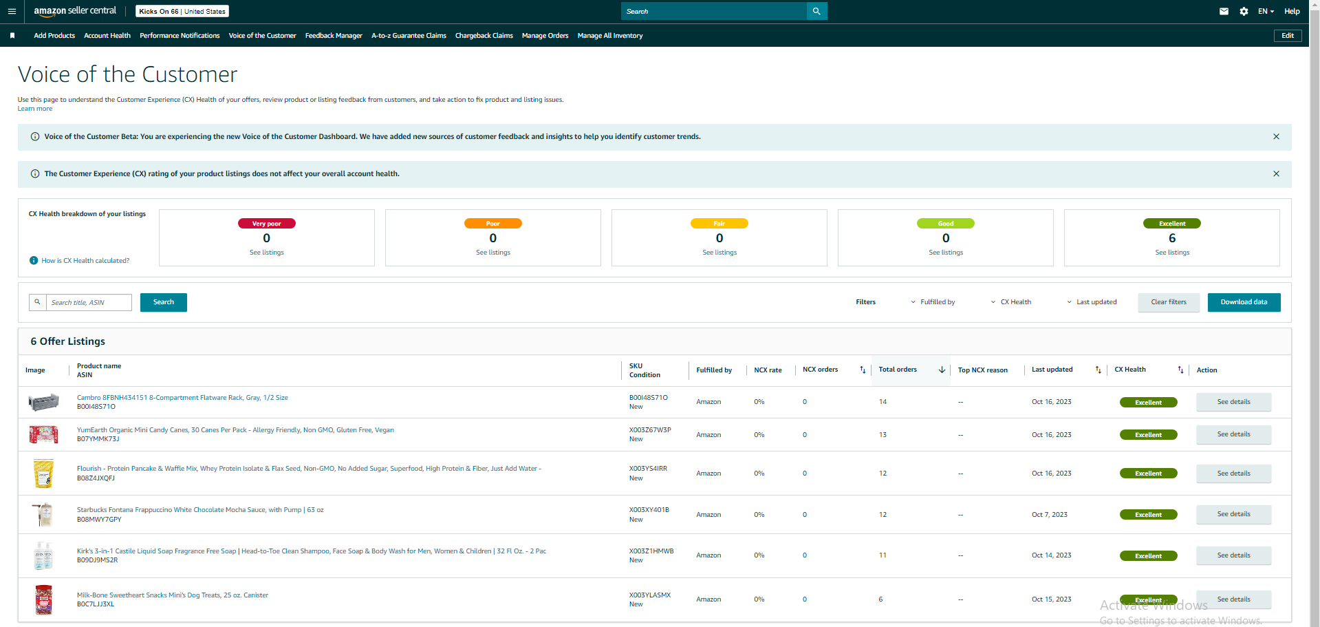Open the Voice of the Customer menu item
The width and height of the screenshot is (1320, 627).
pos(262,36)
